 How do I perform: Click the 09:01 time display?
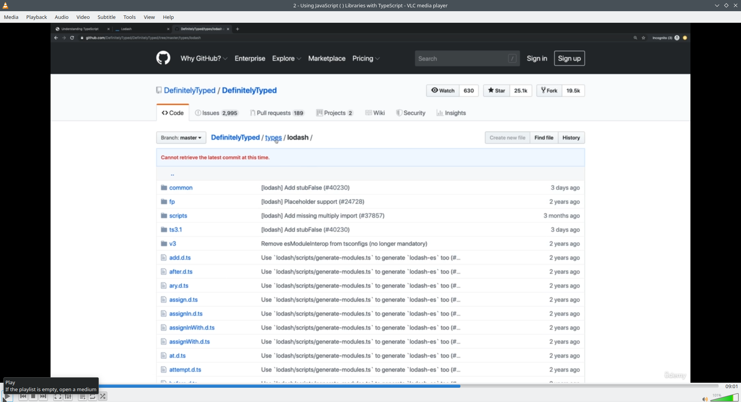click(x=731, y=386)
